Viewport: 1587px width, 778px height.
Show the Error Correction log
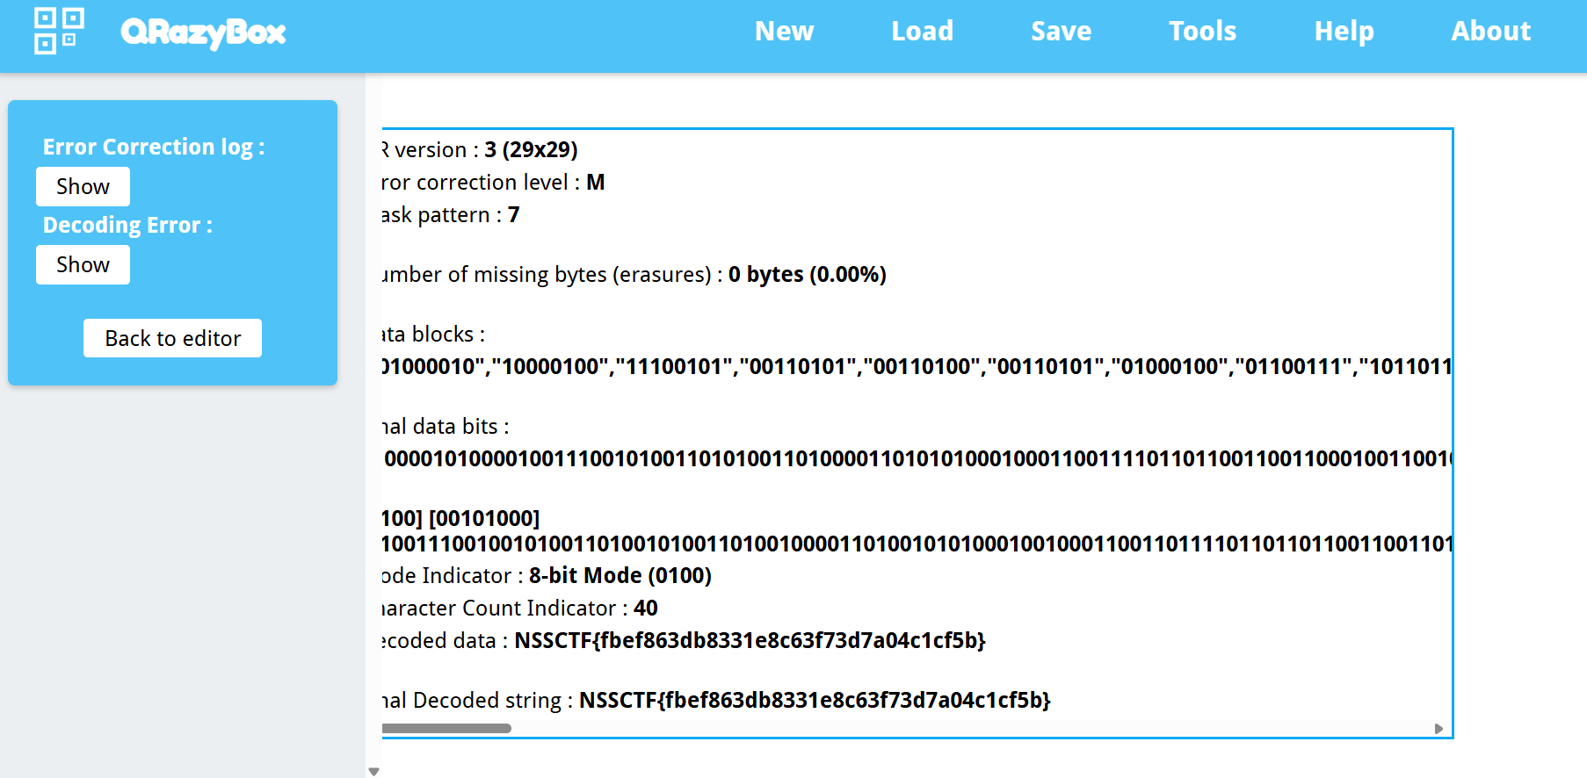(83, 186)
